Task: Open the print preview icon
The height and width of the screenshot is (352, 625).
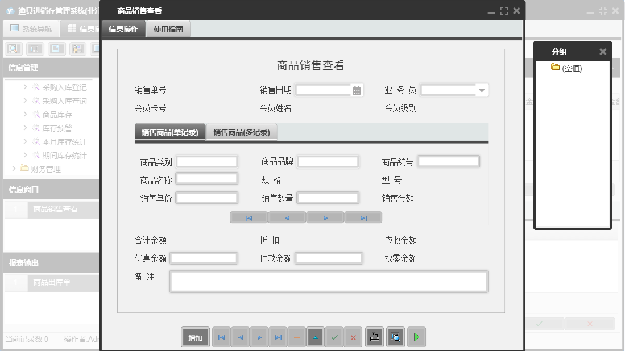Action: click(x=395, y=337)
